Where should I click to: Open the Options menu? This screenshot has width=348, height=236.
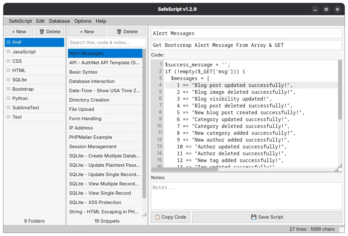83,21
